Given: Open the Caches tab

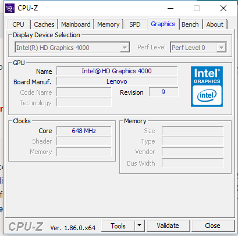Looking at the screenshot, I should click(44, 24).
